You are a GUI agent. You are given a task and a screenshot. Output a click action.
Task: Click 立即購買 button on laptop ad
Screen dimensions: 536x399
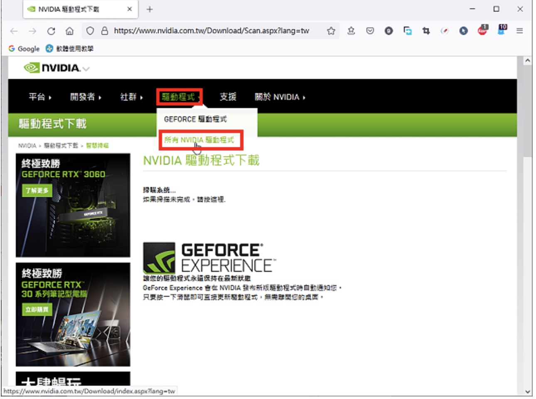[x=37, y=309]
